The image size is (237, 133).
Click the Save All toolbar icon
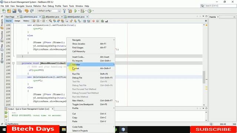pos(20,11)
